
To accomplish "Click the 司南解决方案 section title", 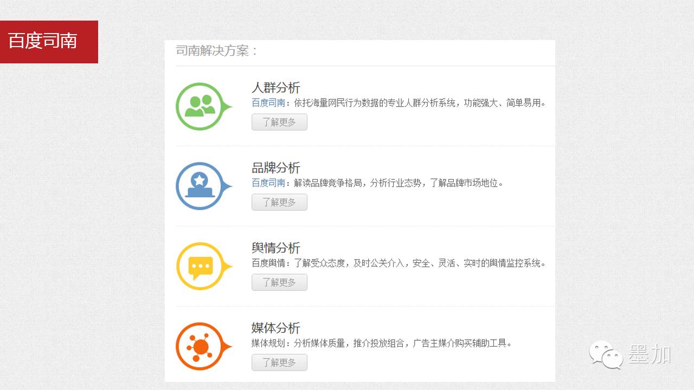I will [x=217, y=51].
